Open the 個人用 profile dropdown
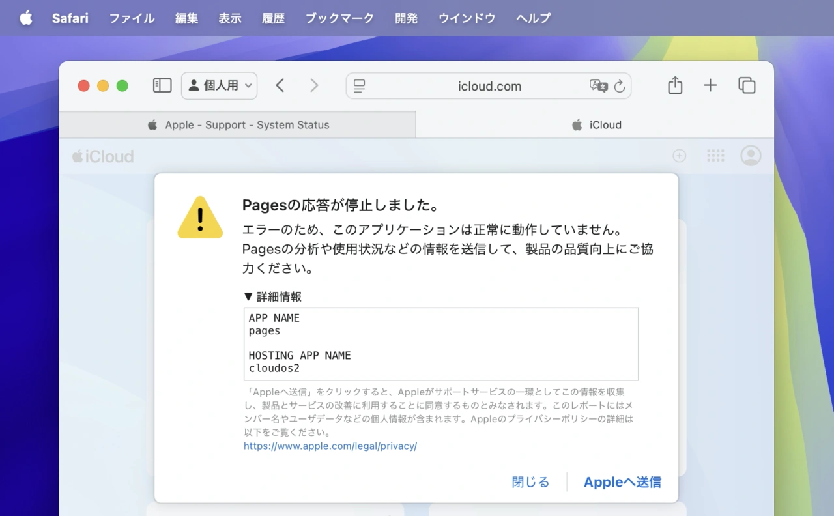The image size is (834, 516). pos(220,85)
